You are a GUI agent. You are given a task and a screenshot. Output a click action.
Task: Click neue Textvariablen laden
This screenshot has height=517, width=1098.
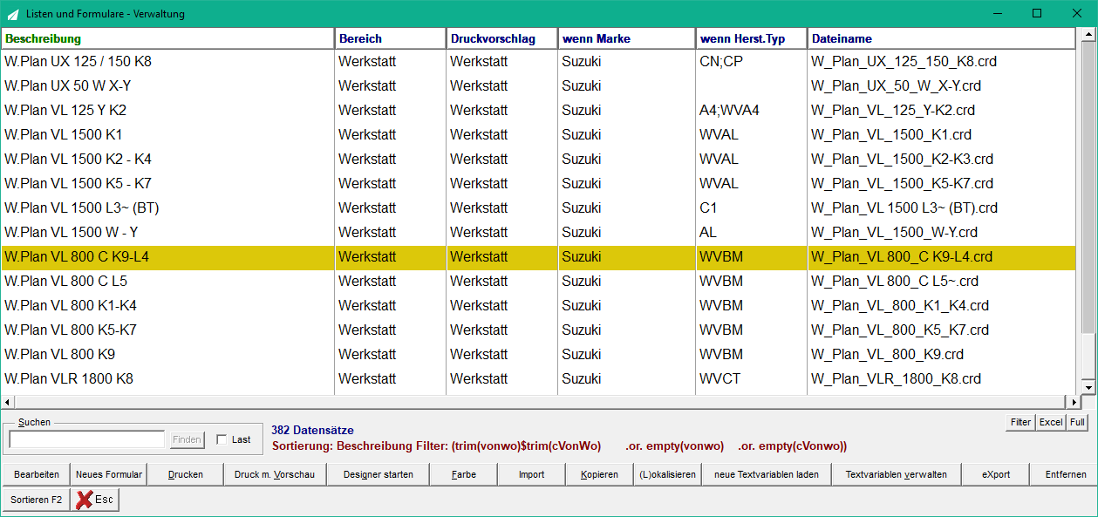click(767, 474)
